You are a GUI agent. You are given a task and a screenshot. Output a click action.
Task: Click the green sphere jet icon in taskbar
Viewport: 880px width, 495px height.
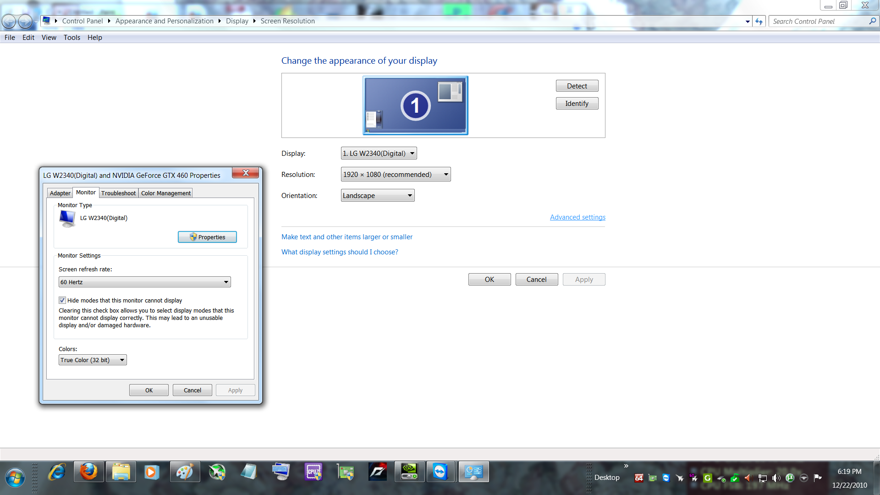tap(217, 472)
